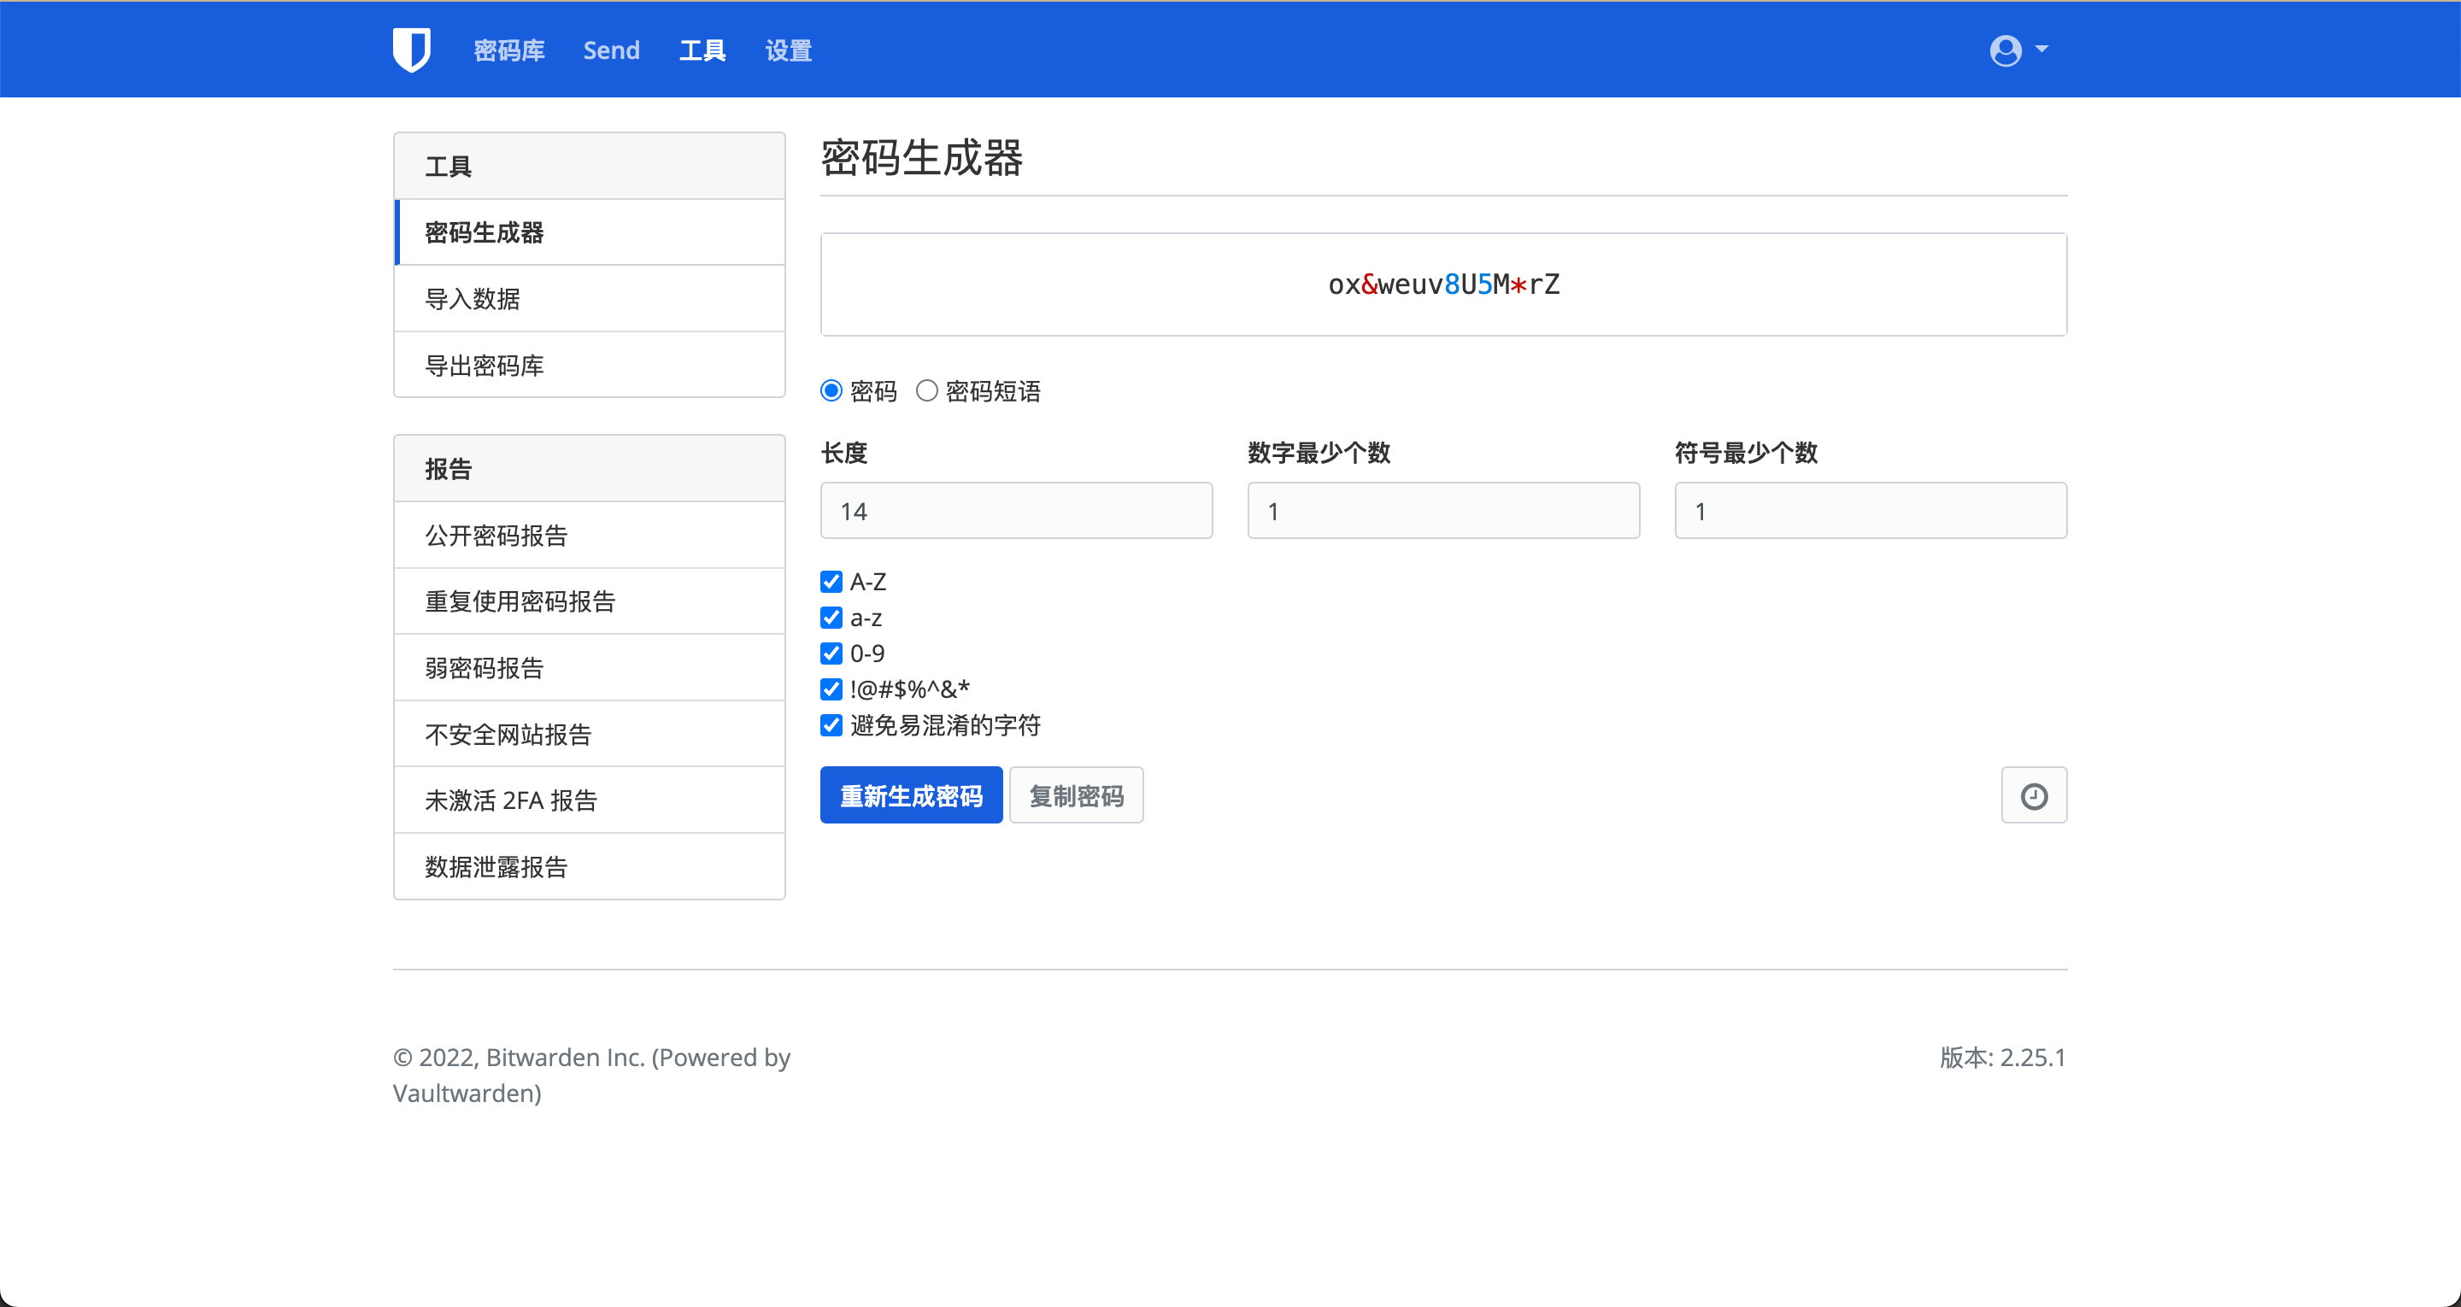The image size is (2461, 1307).
Task: Click the Bitwarden shield logo
Action: (x=411, y=50)
